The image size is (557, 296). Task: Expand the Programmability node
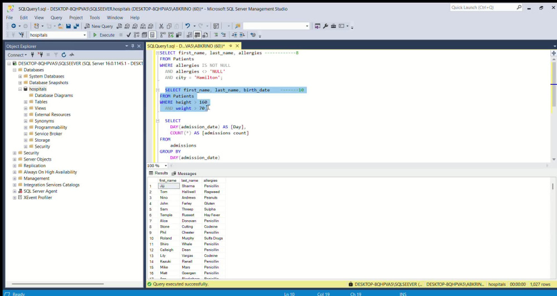pyautogui.click(x=26, y=127)
